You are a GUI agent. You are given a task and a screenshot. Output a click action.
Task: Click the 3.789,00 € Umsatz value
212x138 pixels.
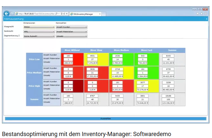click(x=117, y=63)
